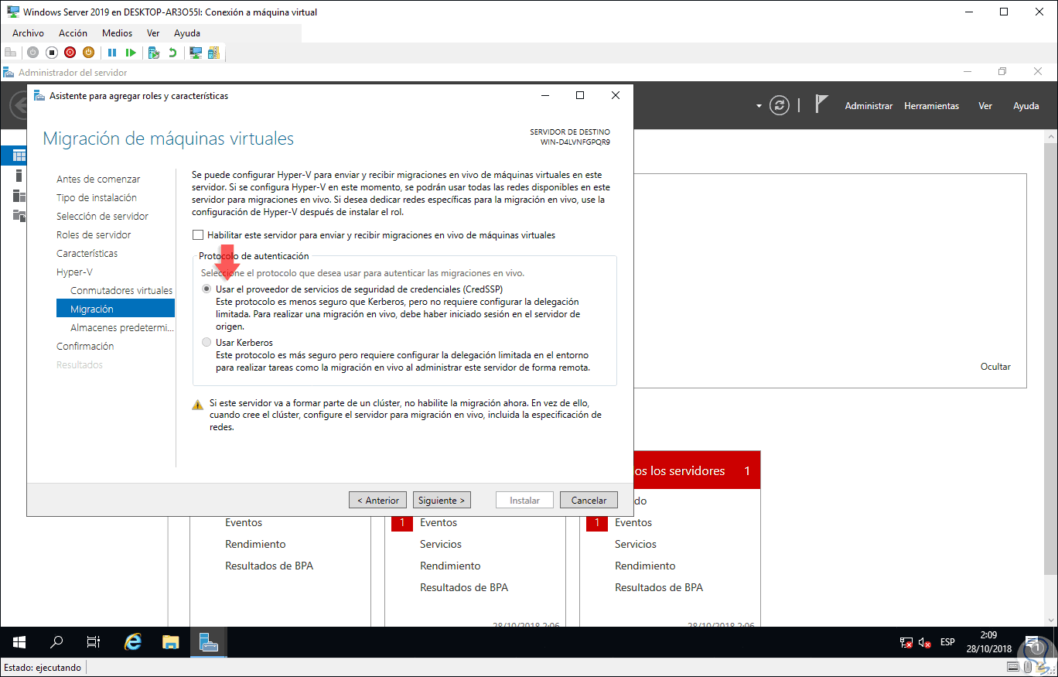This screenshot has width=1058, height=677.
Task: Cancel the add roles wizard
Action: [x=589, y=500]
